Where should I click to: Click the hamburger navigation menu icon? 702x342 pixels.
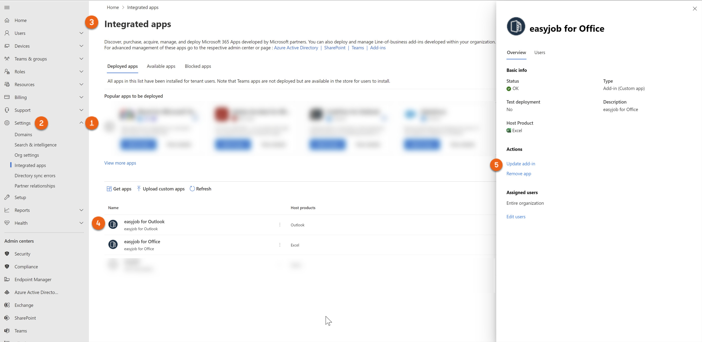(7, 7)
